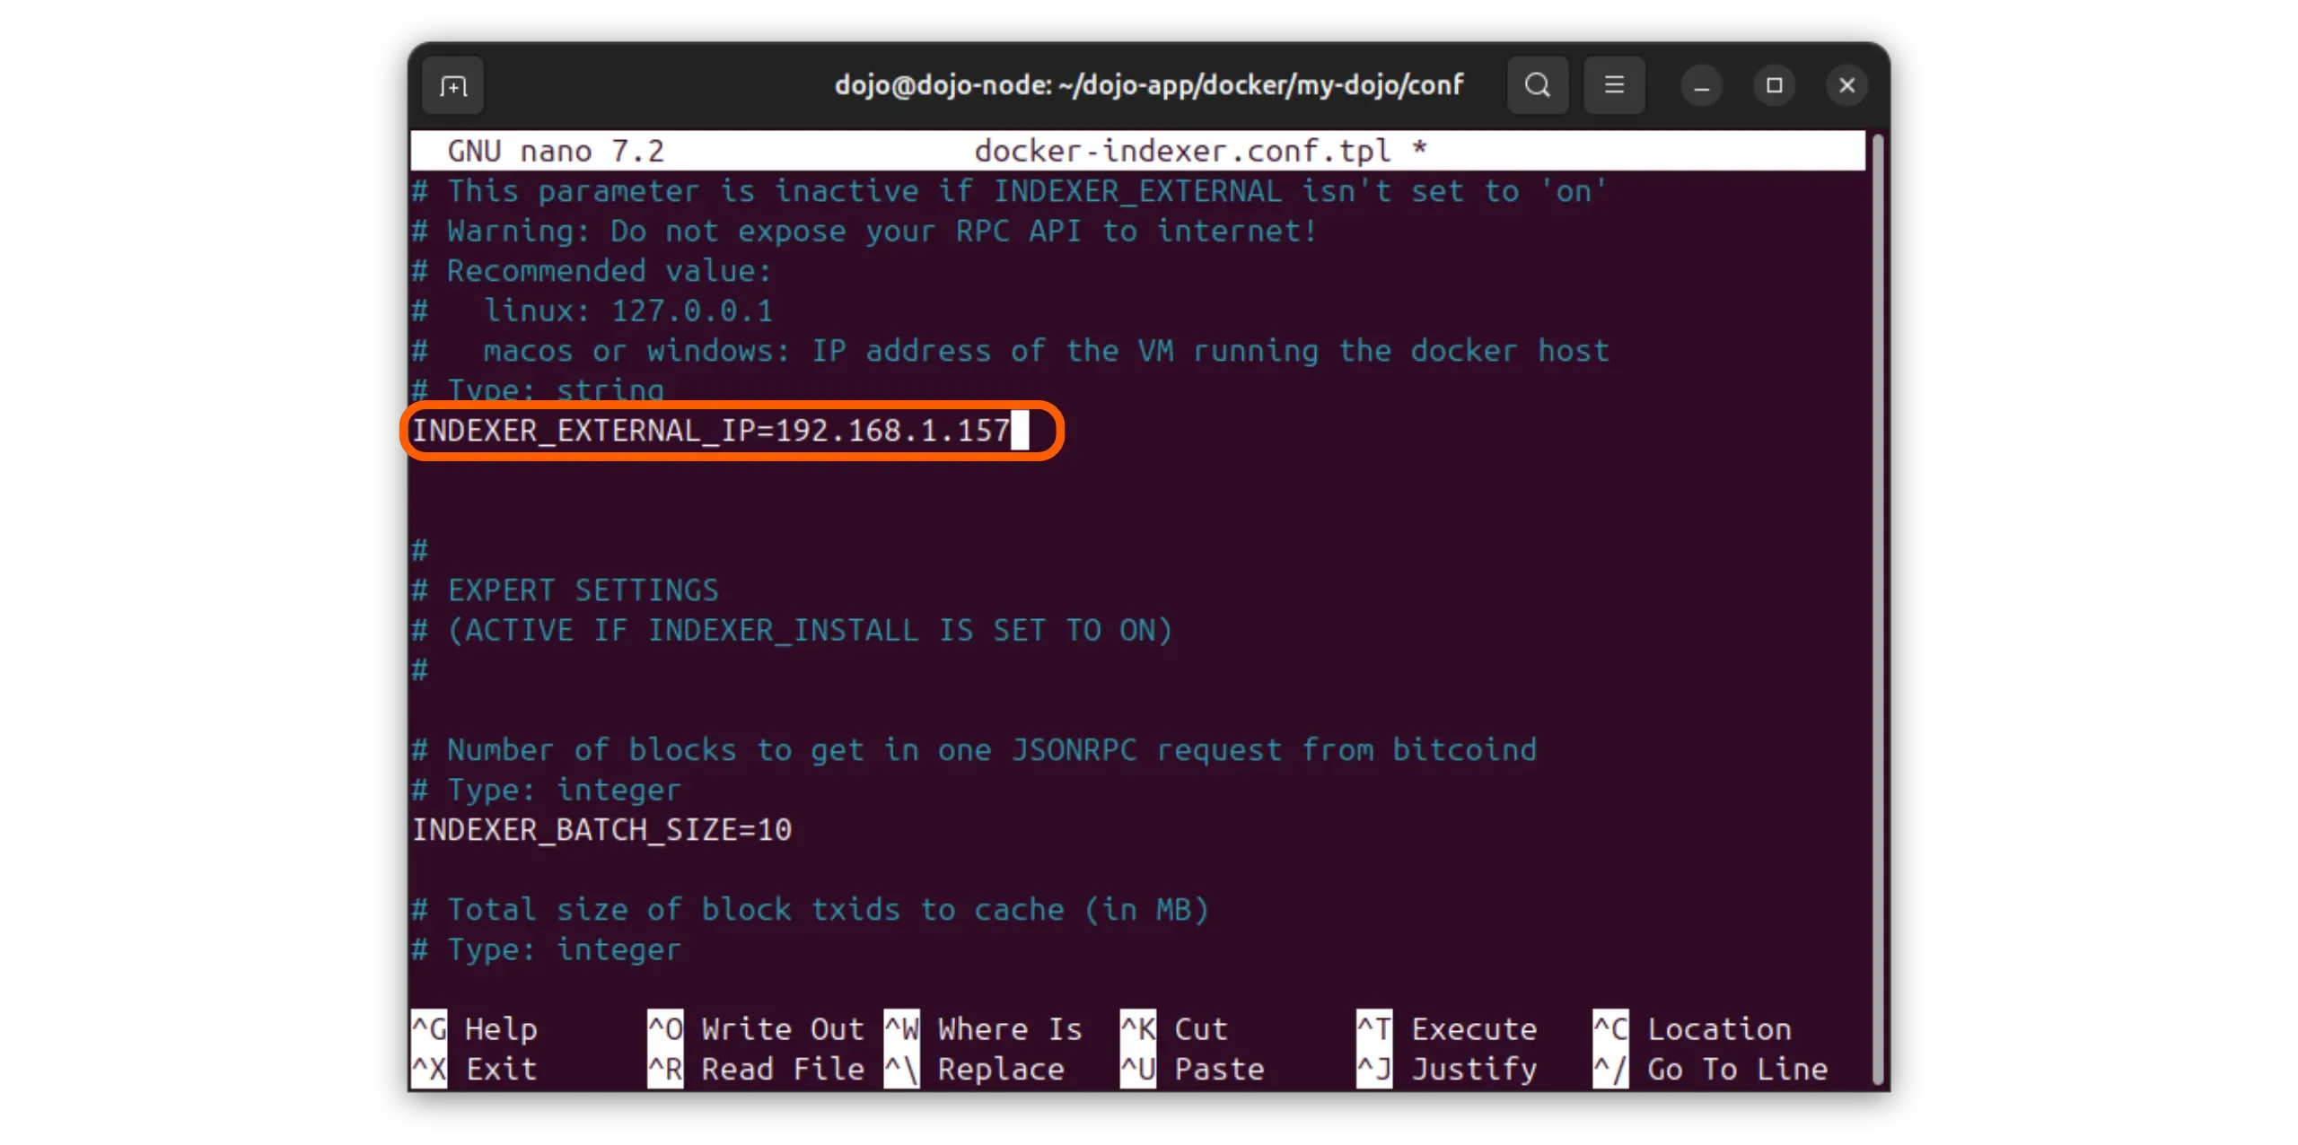Place cursor on INDEXER_EXTERNAL_IP line

click(709, 432)
